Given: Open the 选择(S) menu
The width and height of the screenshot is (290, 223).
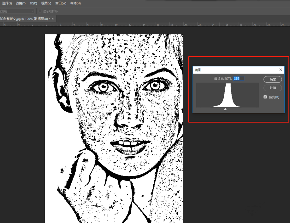Looking at the screenshot, I should point(7,3).
